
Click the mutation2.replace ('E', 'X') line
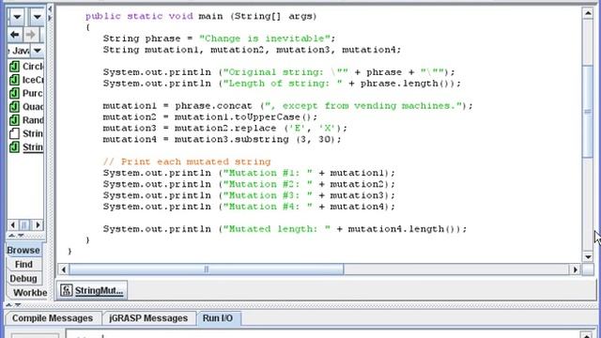[x=225, y=128]
